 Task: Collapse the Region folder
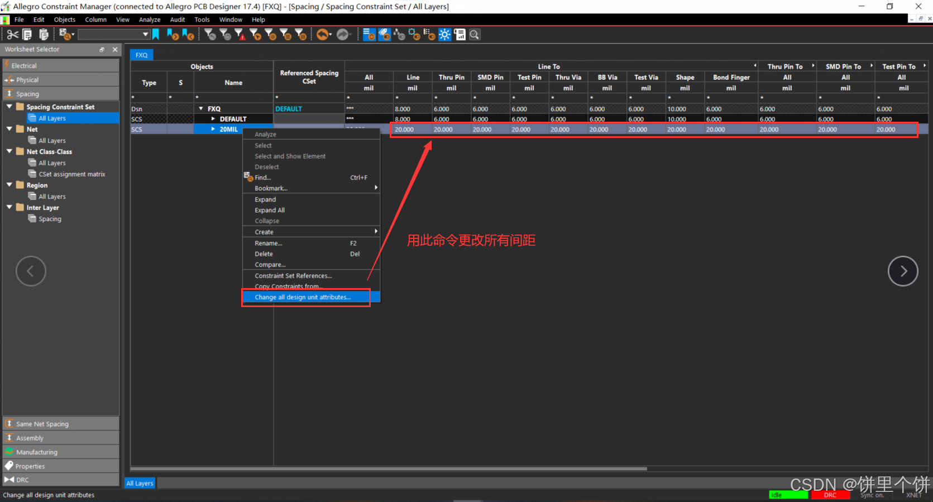(9, 184)
